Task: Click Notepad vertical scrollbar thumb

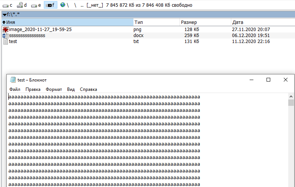Action: 291,103
